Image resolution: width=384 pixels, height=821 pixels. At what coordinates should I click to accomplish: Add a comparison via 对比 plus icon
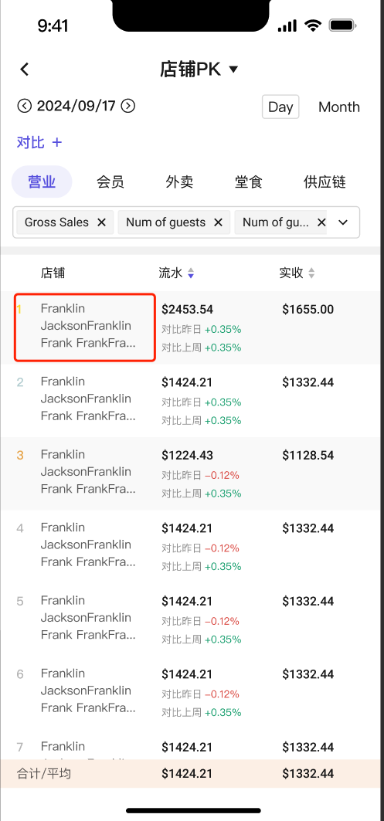[57, 142]
